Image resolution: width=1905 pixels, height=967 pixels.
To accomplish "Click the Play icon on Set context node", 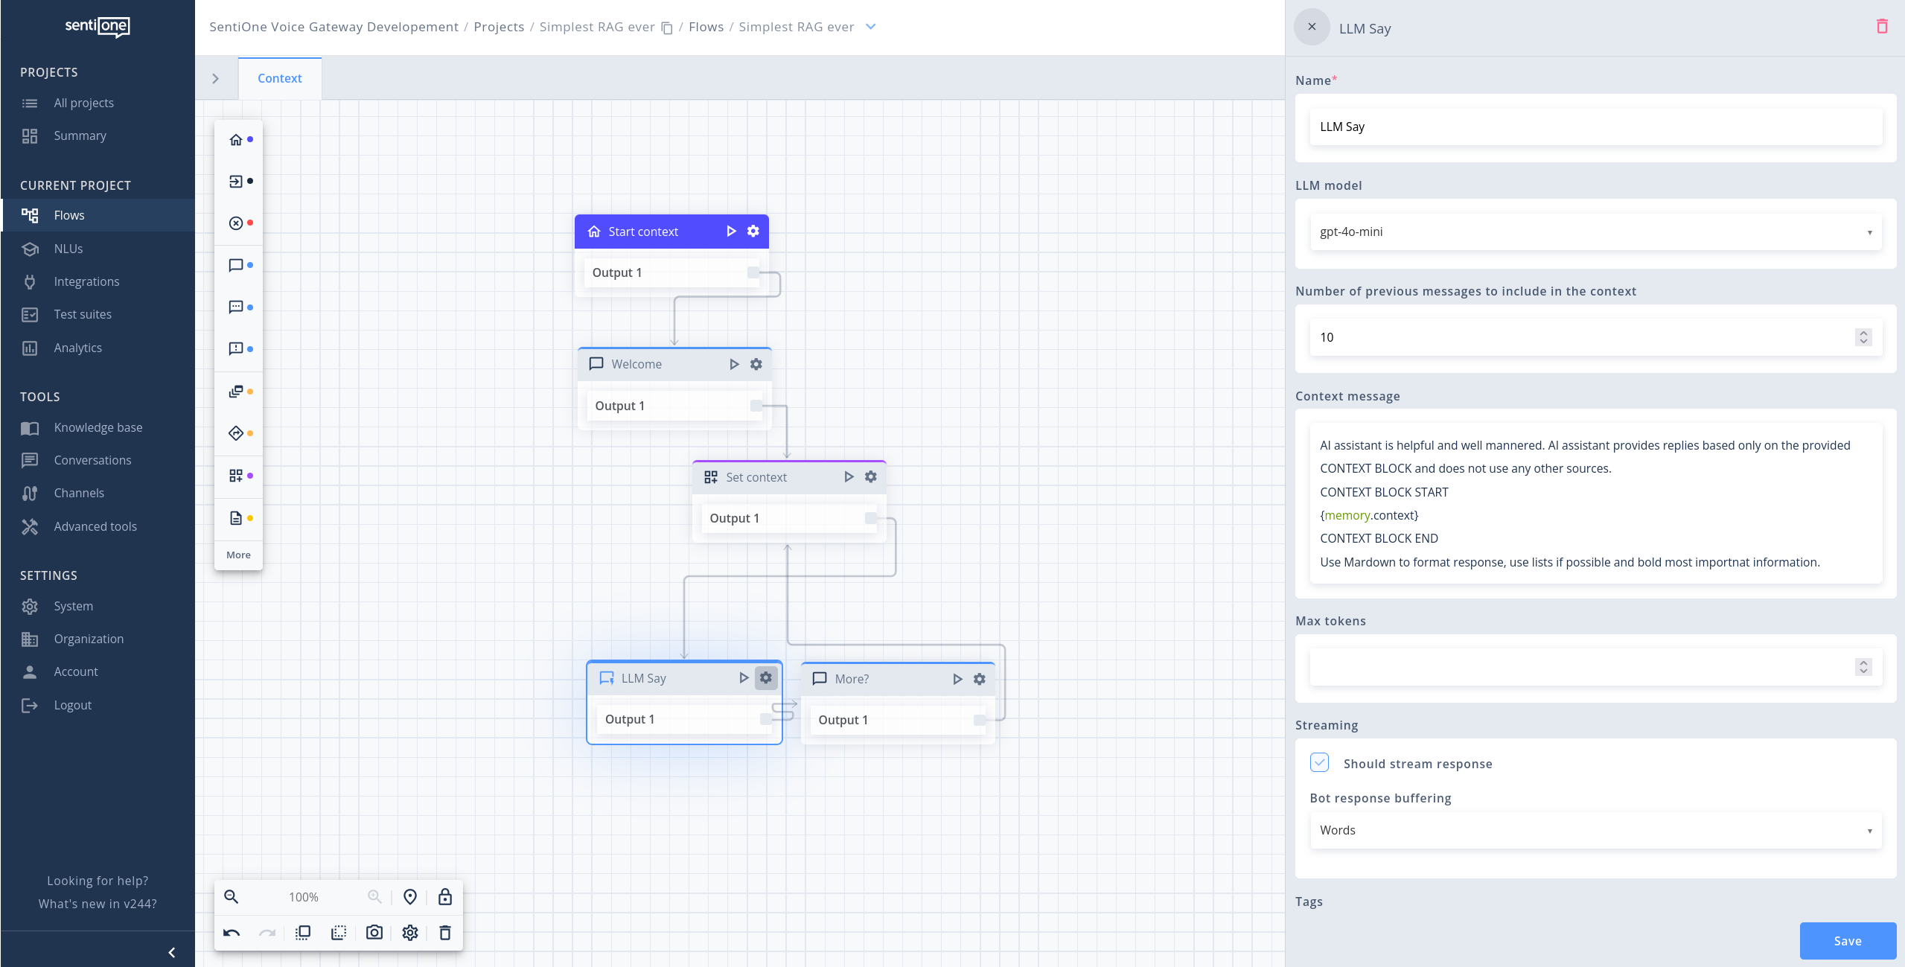I will [x=849, y=476].
